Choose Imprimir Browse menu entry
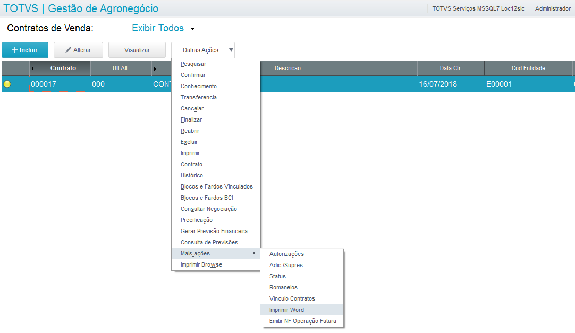The width and height of the screenshot is (575, 333). 216,265
